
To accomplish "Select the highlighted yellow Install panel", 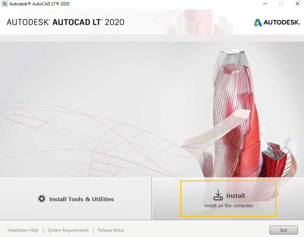I will tap(229, 199).
